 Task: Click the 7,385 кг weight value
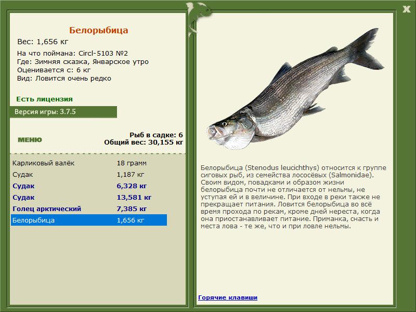(x=132, y=209)
